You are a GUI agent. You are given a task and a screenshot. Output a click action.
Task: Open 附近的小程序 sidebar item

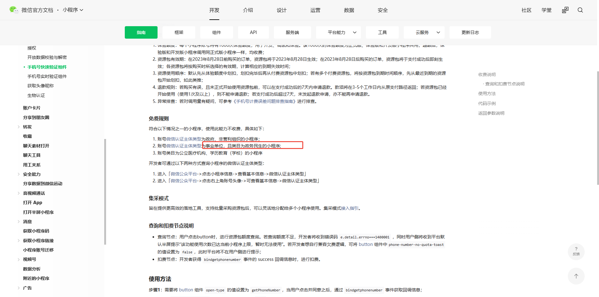pos(36,278)
